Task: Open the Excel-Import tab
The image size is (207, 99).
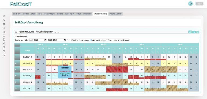Action: tap(70, 14)
